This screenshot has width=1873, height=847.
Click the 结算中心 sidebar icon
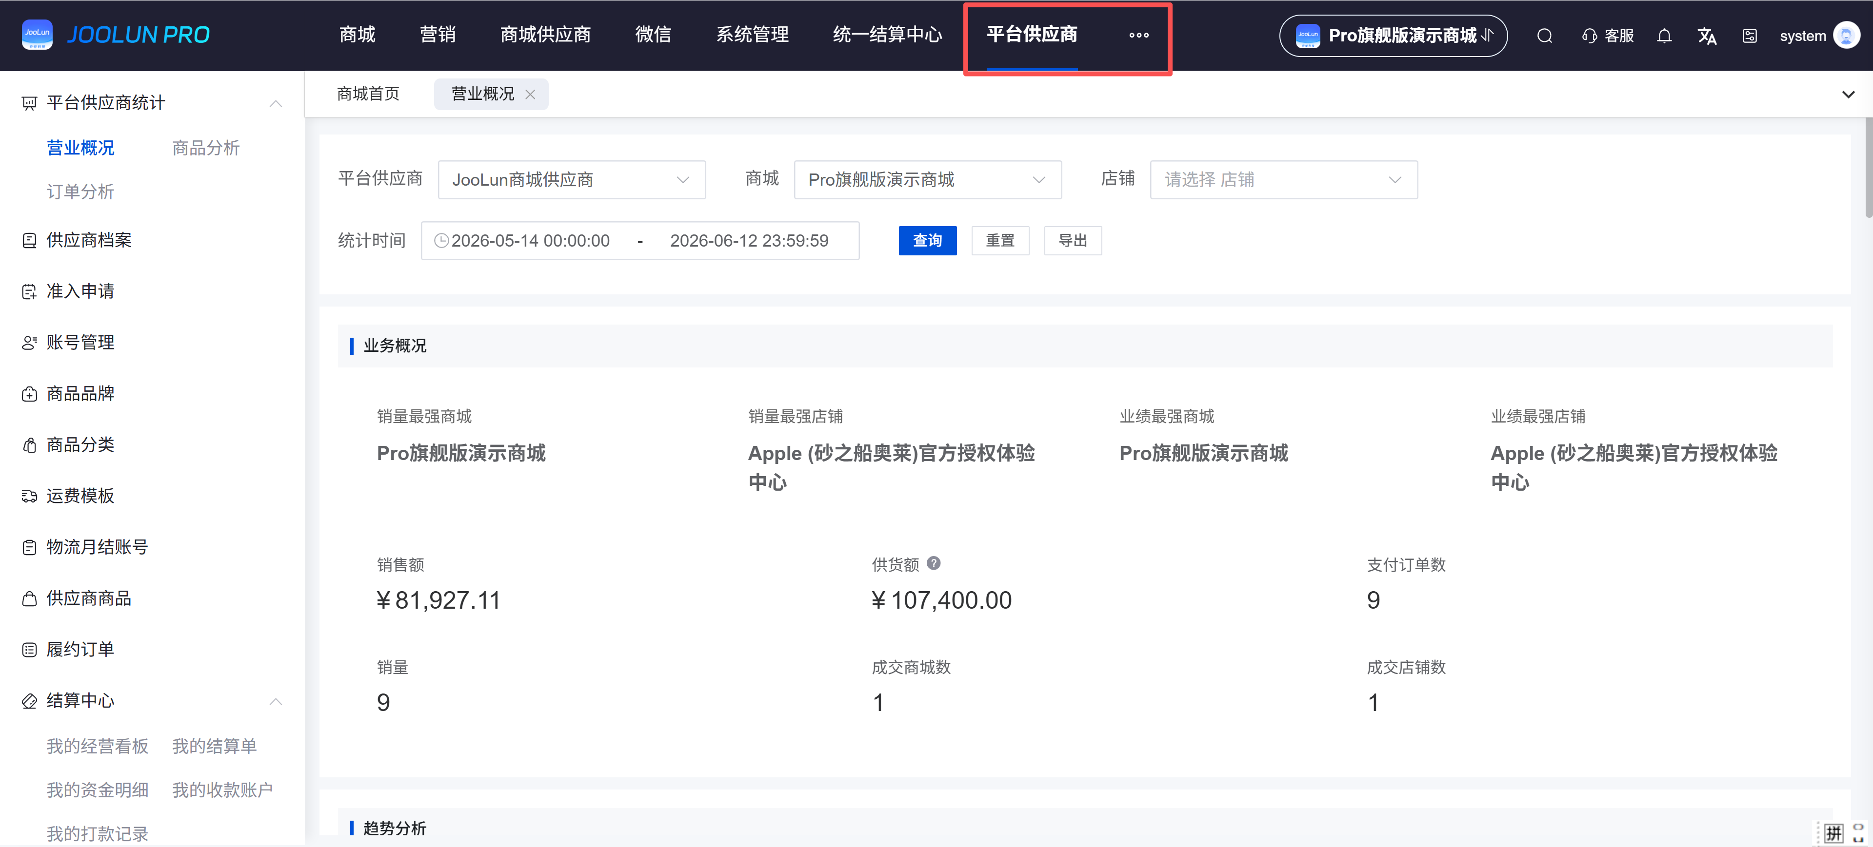[x=29, y=702]
